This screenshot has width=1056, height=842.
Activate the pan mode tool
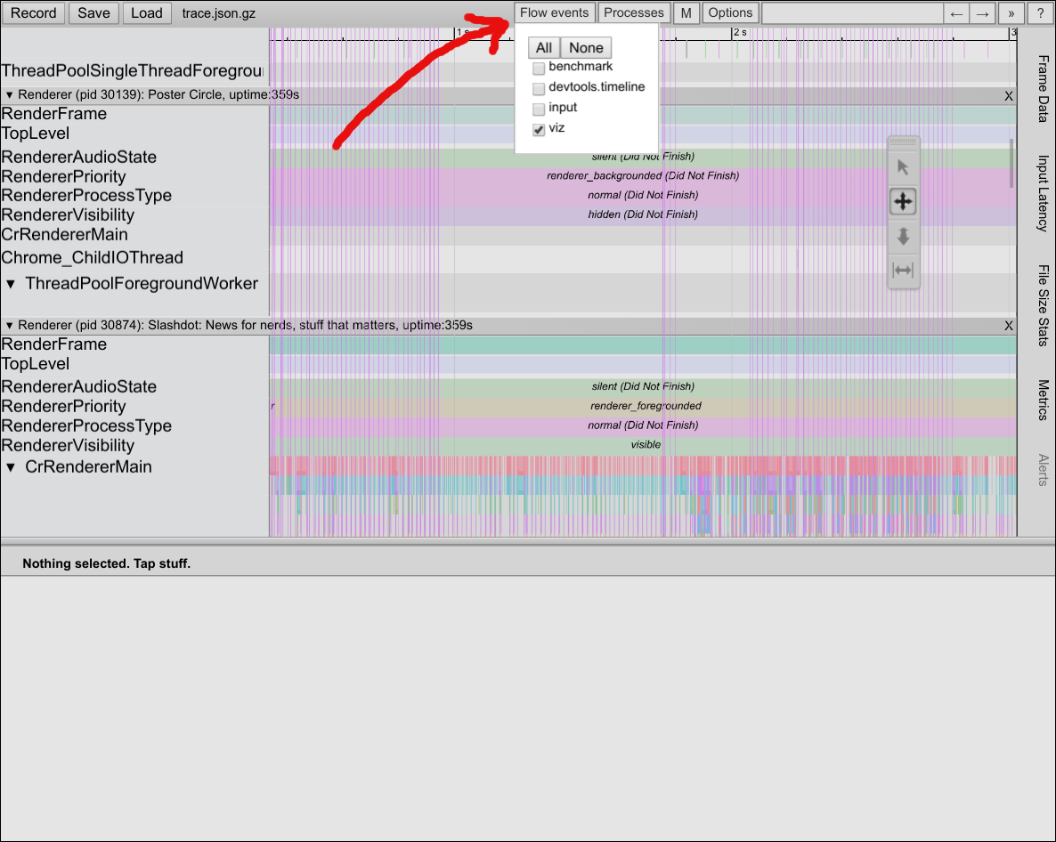tap(903, 201)
